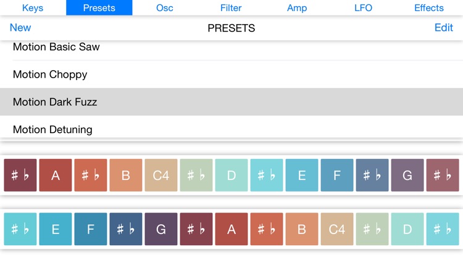Viewport: 463px width, 260px height.
Task: Tap the dark purple G key in bottom row
Action: click(161, 229)
